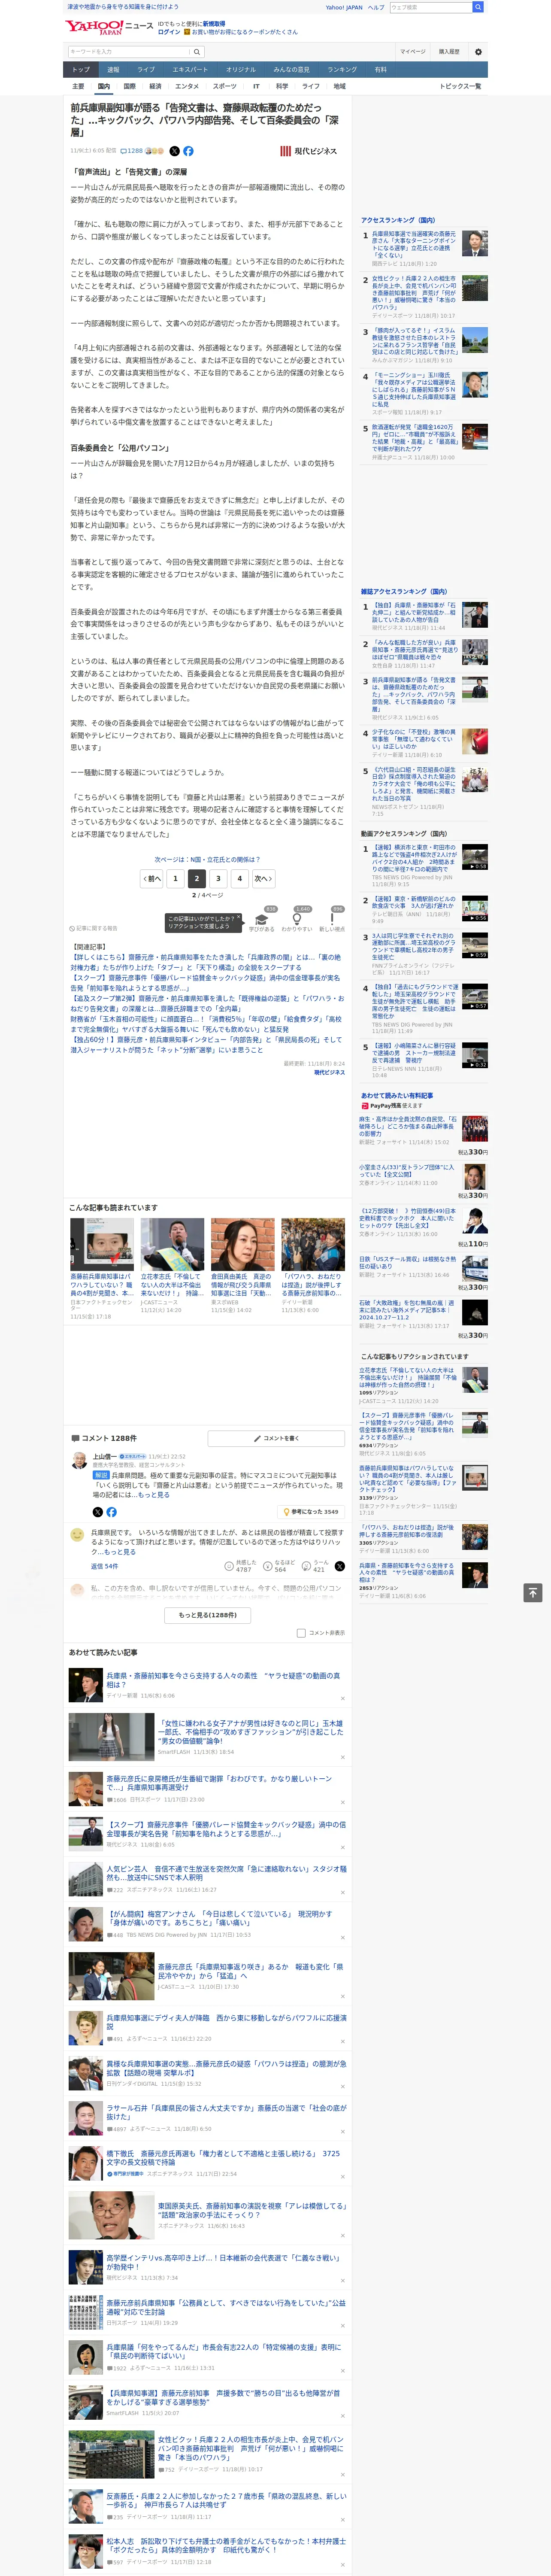Open the エキスパート tab
551x2576 pixels.
pos(190,70)
